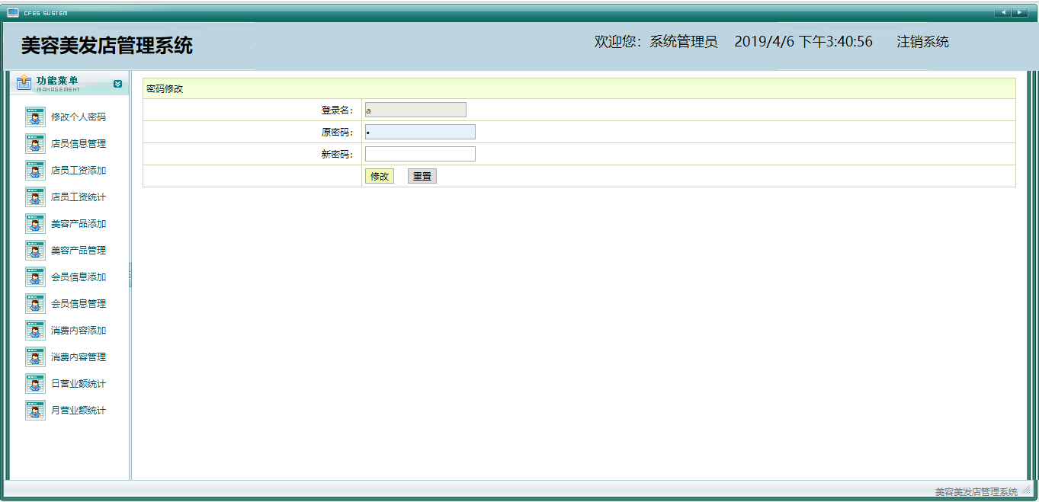
Task: Go to 月营业额统计 page
Action: [x=79, y=411]
